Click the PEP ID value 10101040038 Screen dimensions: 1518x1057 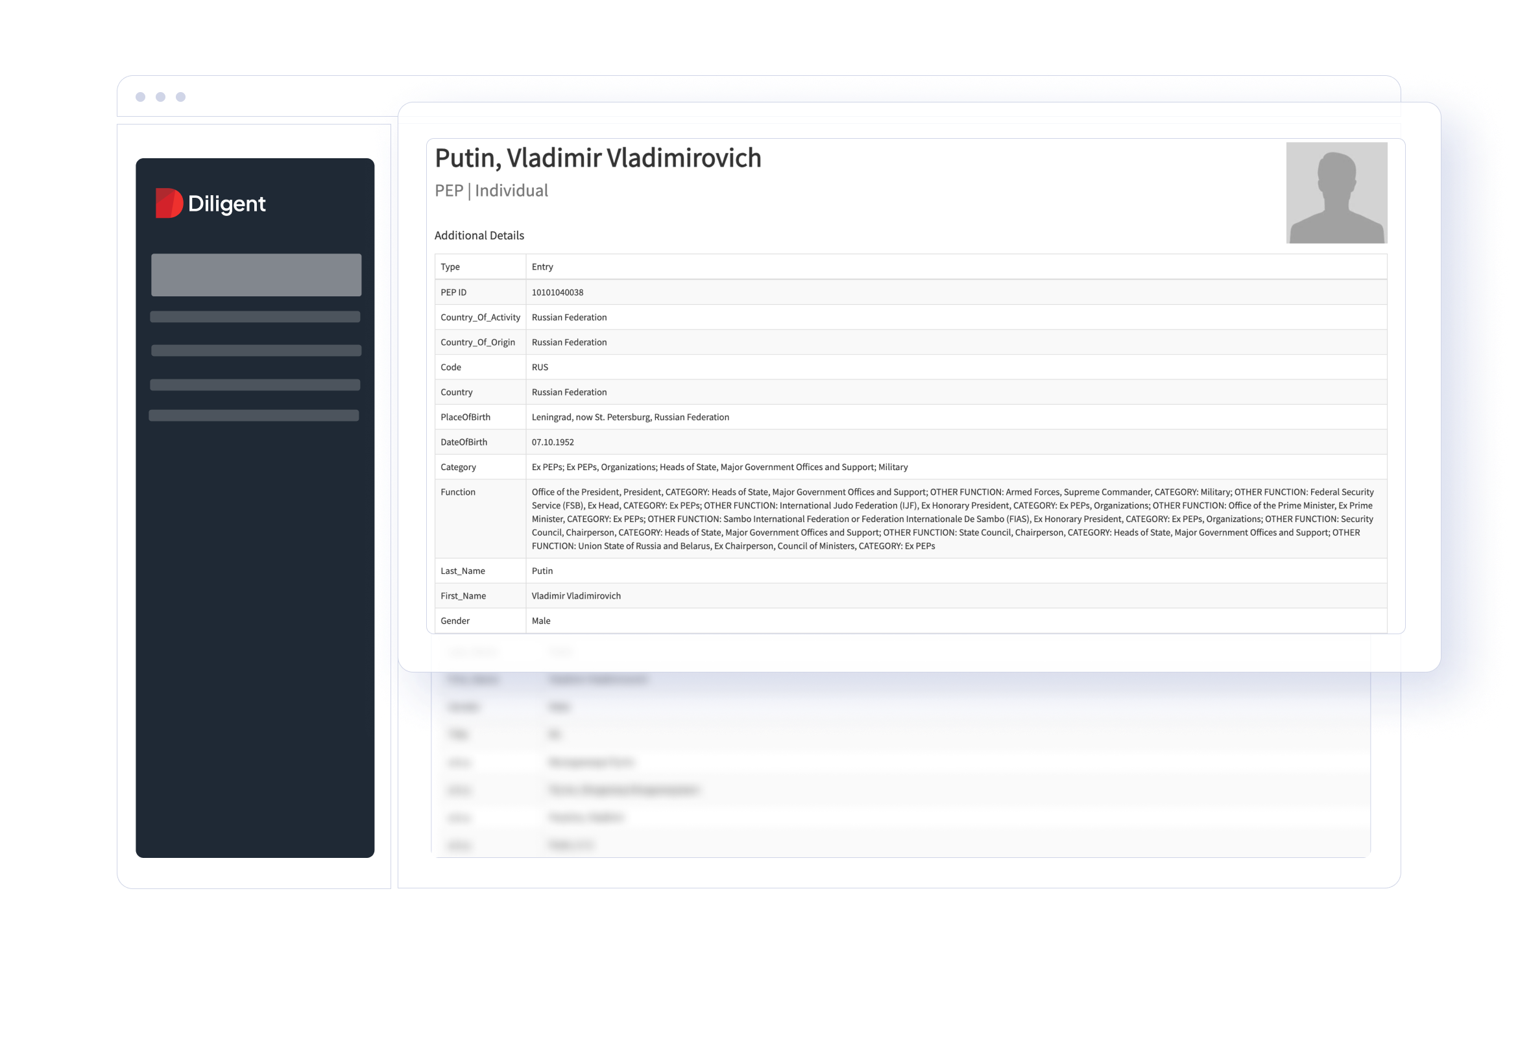click(557, 292)
